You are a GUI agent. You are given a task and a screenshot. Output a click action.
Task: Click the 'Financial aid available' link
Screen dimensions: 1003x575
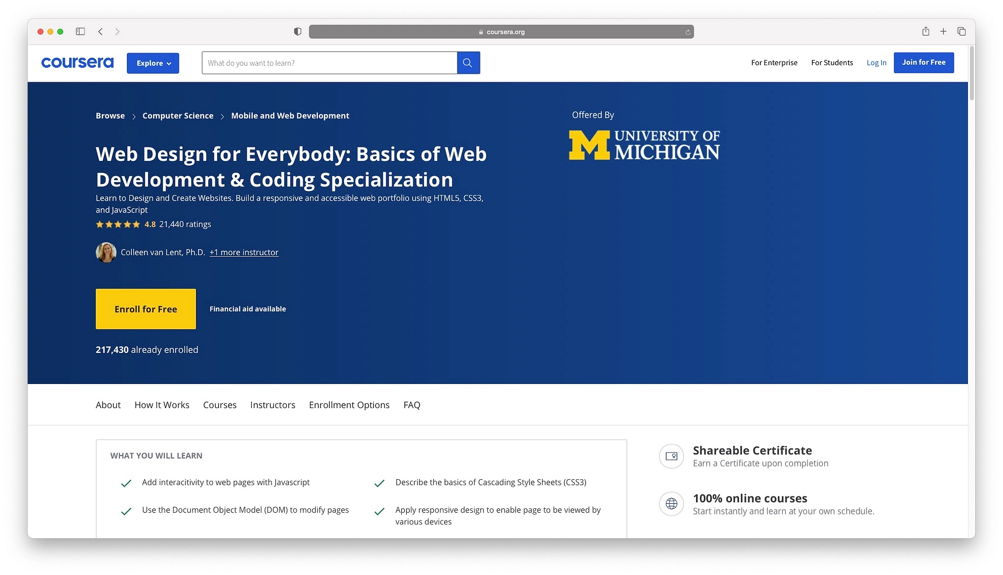pyautogui.click(x=247, y=308)
